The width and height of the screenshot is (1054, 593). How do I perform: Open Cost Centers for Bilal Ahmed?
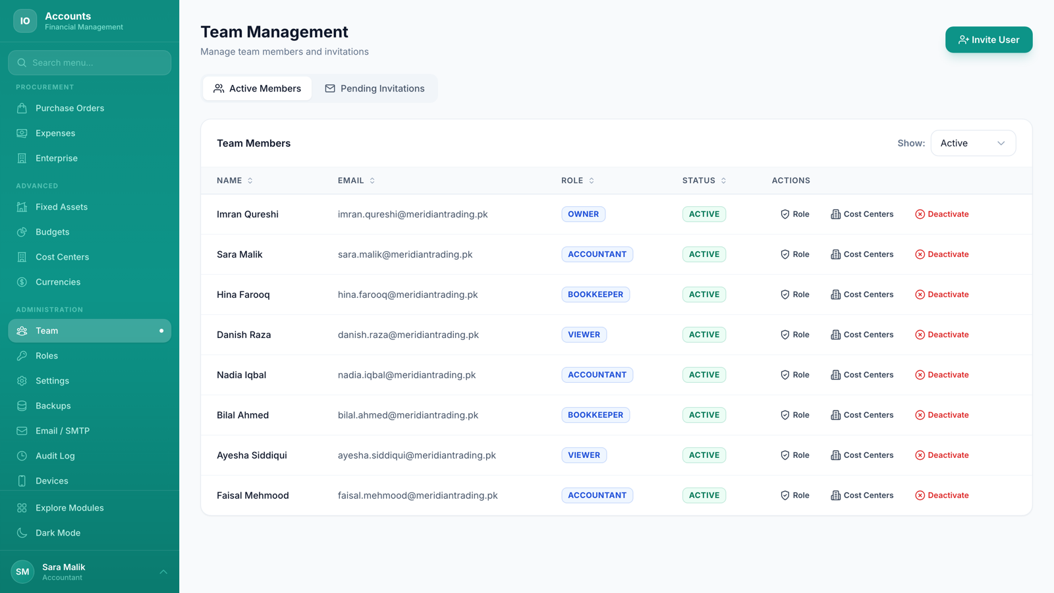click(862, 415)
